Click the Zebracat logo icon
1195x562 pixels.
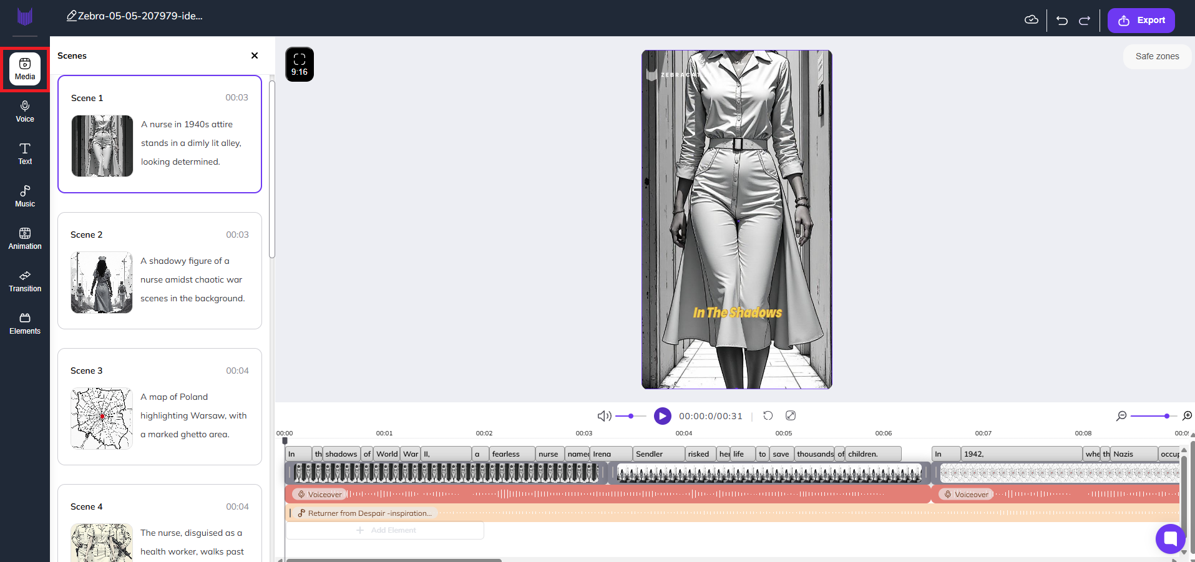click(x=25, y=16)
